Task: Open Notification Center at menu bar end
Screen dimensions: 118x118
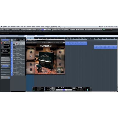Action: point(117,27)
